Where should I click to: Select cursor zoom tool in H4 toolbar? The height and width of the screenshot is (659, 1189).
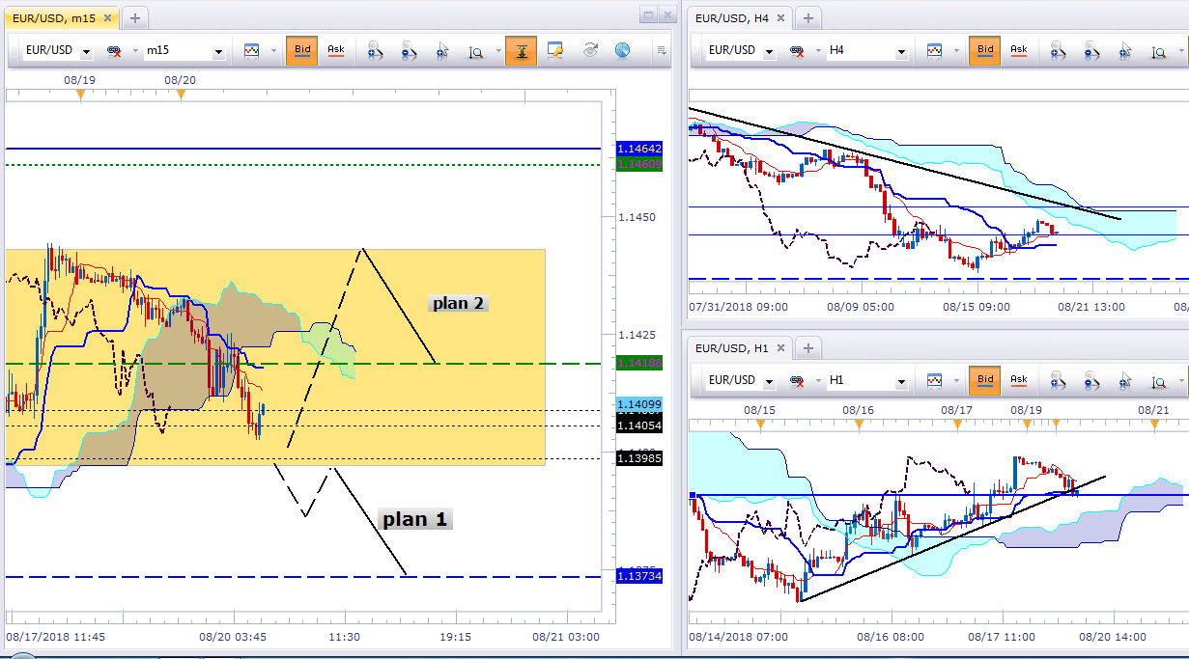tap(1126, 50)
